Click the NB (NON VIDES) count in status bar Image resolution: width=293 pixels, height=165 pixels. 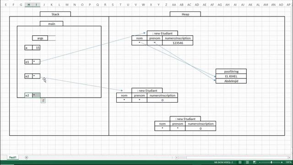(224, 162)
